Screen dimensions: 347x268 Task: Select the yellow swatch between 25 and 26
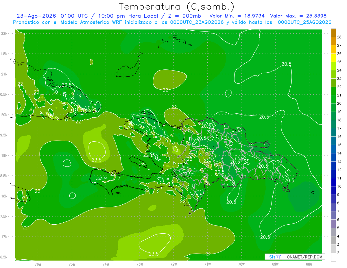[333, 58]
